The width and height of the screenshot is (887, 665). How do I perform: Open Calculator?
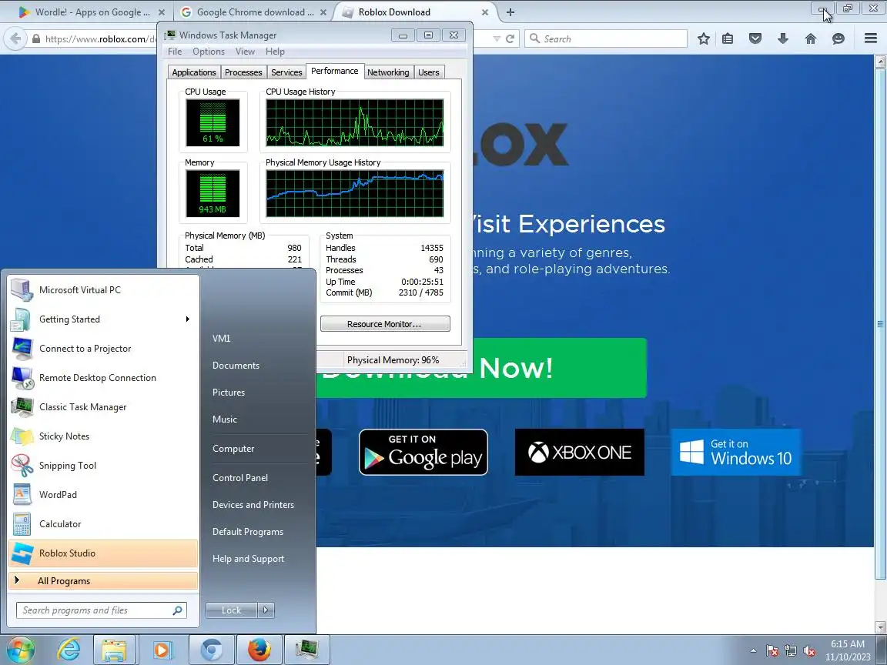103,524
